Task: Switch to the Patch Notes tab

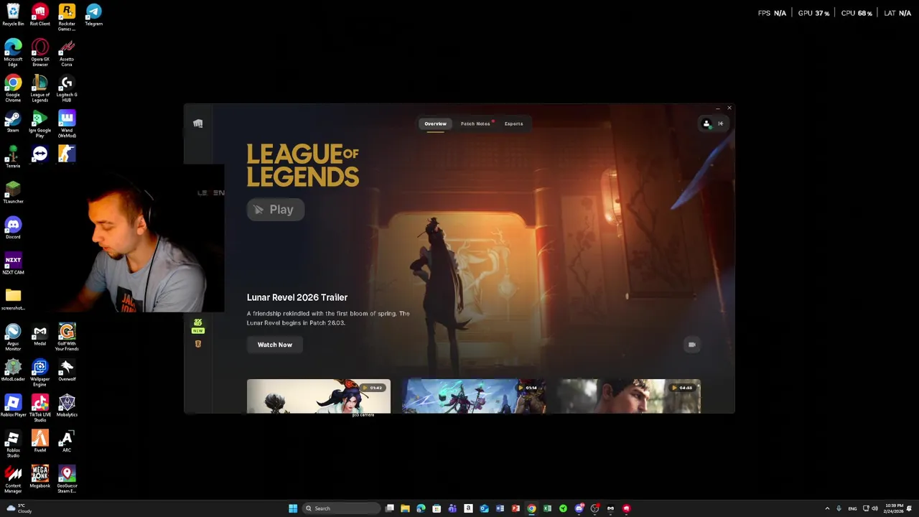Action: point(475,124)
